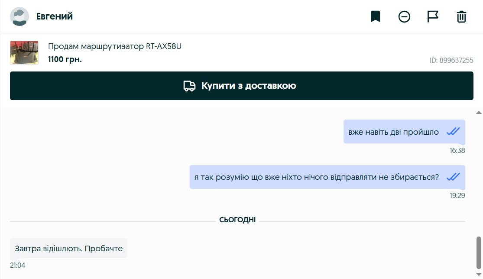Open the router listing thumbnail image
This screenshot has height=279, width=483.
[x=24, y=53]
